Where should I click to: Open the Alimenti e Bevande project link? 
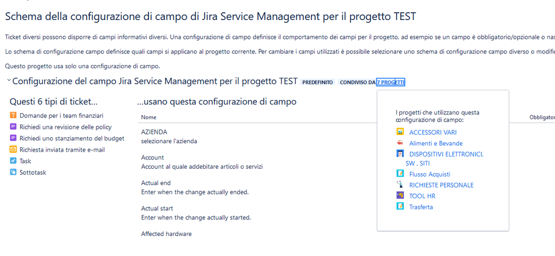click(436, 143)
